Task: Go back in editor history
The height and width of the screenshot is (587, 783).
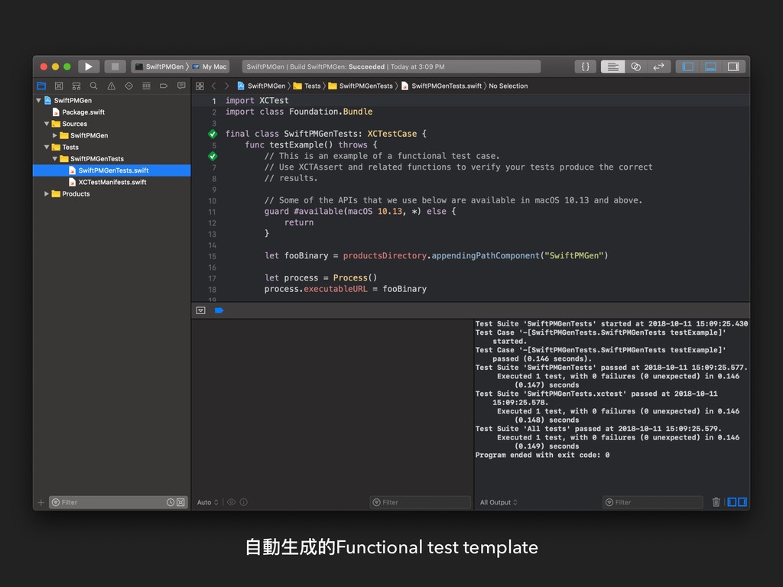Action: (214, 86)
